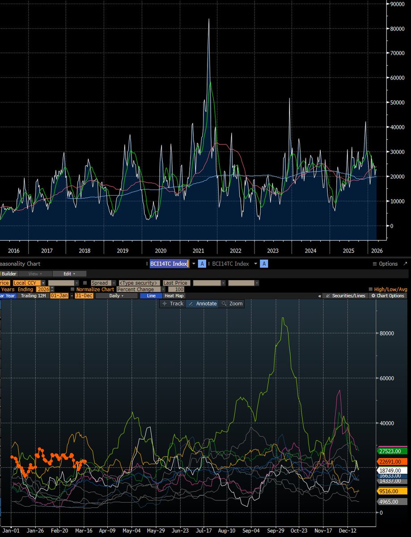
Task: Open the Local CCY currency dropdown
Action: click(x=30, y=283)
